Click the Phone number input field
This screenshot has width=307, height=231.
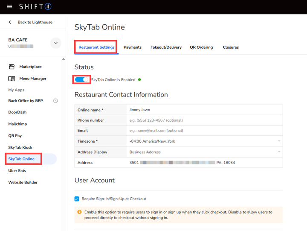click(x=205, y=120)
